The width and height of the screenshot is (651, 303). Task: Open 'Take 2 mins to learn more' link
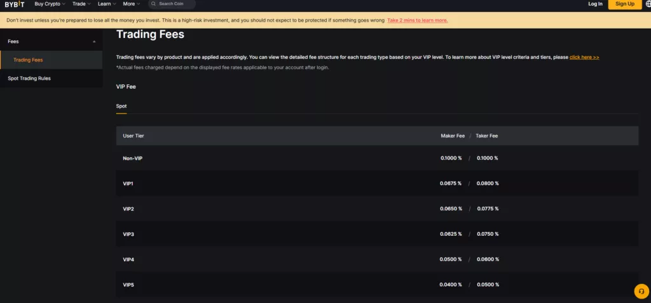[x=417, y=20]
